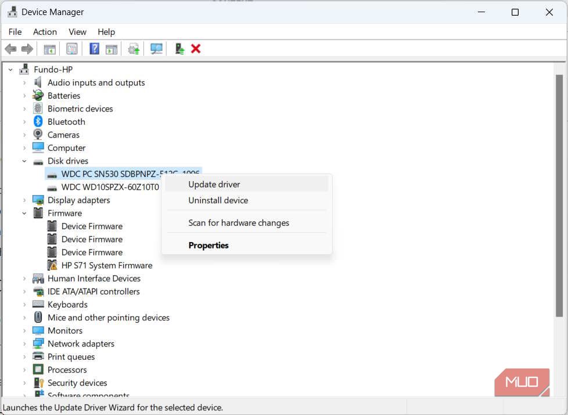This screenshot has width=568, height=415.
Task: Click the red X Uninstall device icon
Action: point(196,49)
